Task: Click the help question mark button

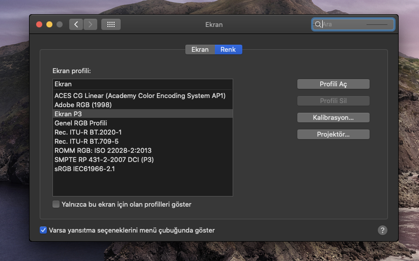Action: click(382, 230)
